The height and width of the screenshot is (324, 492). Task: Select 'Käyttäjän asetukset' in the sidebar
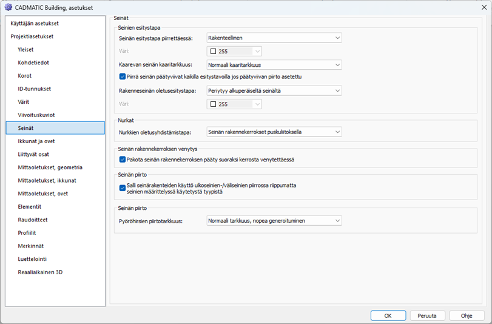tap(35, 23)
